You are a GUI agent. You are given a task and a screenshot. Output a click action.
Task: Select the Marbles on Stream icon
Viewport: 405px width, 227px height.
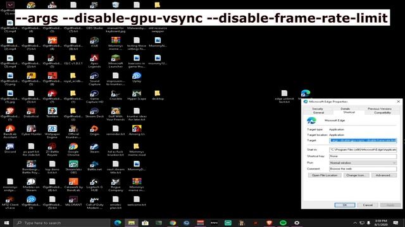tap(31, 185)
